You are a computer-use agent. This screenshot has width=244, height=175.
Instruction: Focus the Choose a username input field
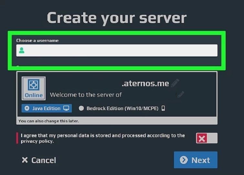pos(120,50)
